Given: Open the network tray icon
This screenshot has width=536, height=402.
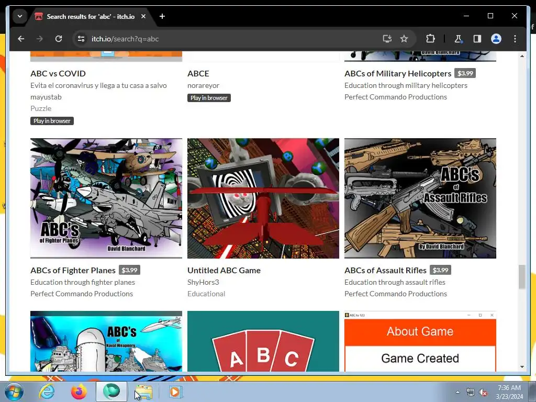Looking at the screenshot, I should point(471,392).
